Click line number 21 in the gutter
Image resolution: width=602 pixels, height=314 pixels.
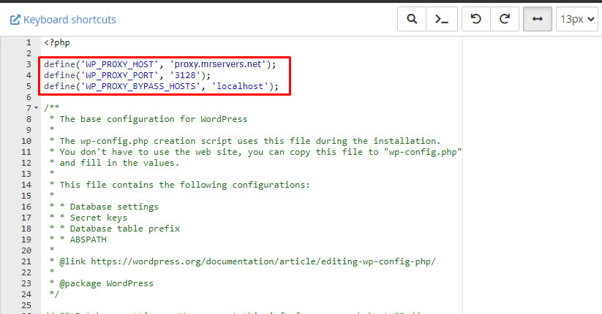pyautogui.click(x=26, y=261)
